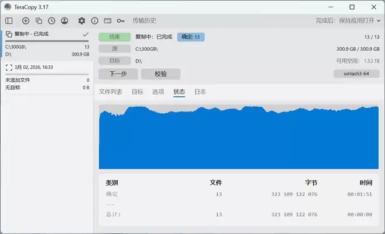The width and height of the screenshot is (385, 234).
Task: Select the 日志 tab
Action: (200, 92)
